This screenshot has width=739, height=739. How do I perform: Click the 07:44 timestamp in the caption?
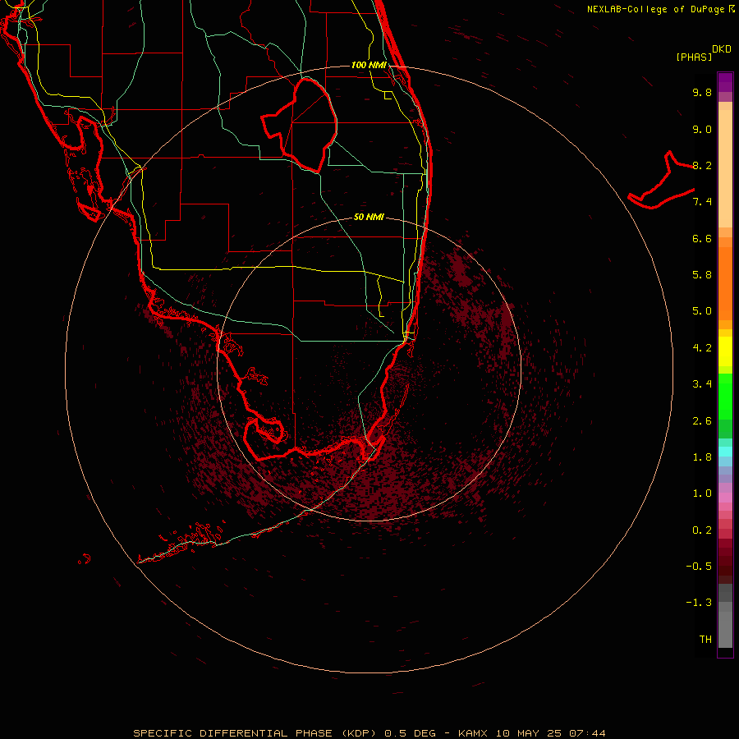[587, 733]
